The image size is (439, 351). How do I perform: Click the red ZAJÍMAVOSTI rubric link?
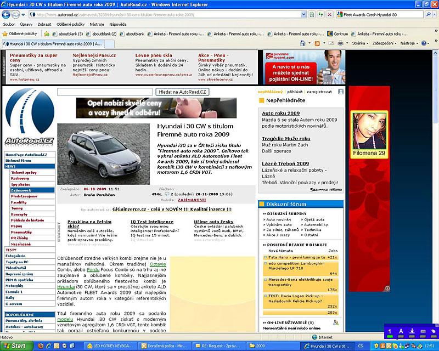[192, 200]
